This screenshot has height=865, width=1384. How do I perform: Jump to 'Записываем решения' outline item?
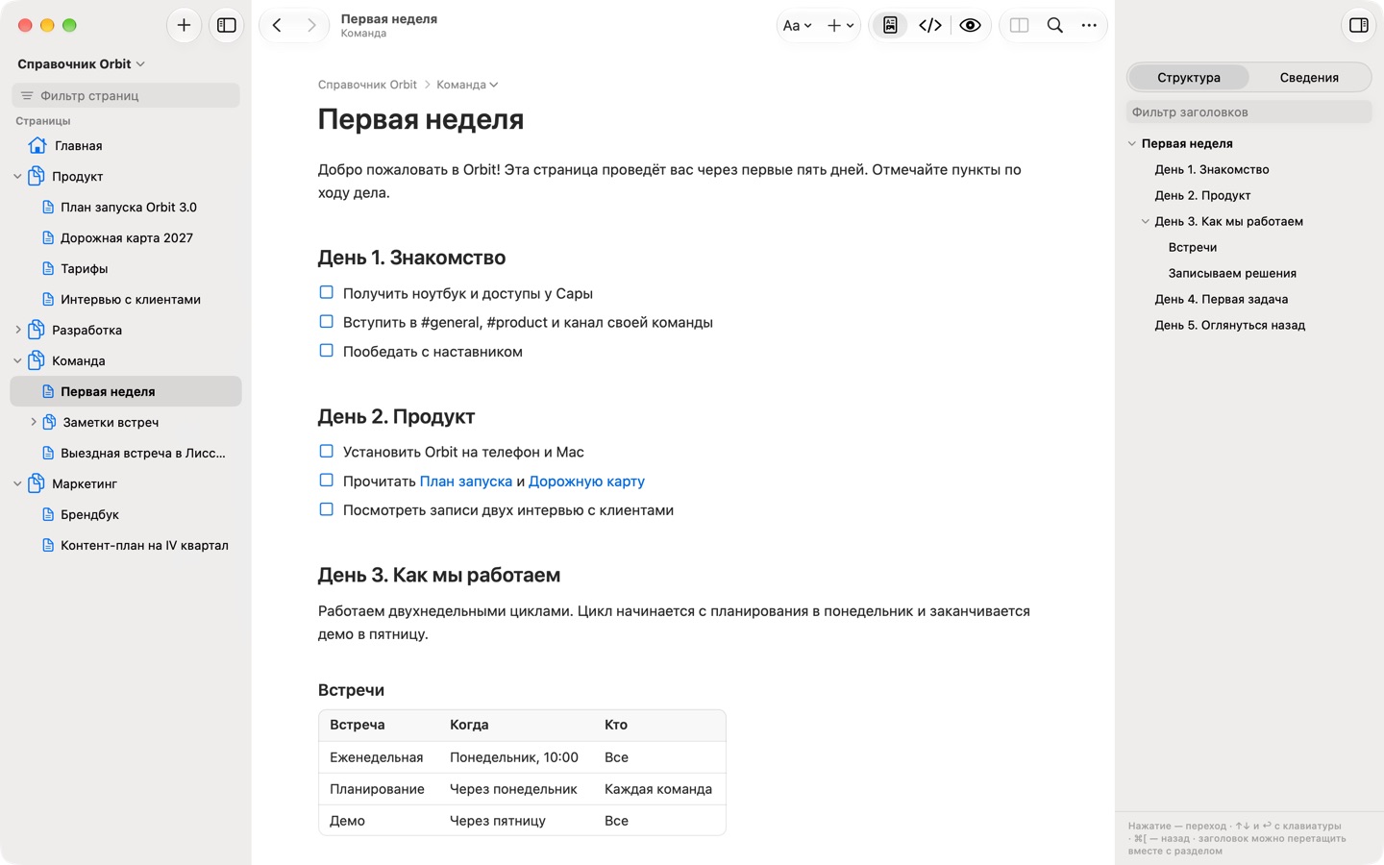coord(1232,273)
